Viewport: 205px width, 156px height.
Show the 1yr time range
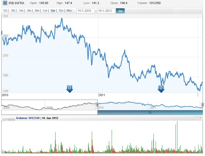tap(45, 11)
